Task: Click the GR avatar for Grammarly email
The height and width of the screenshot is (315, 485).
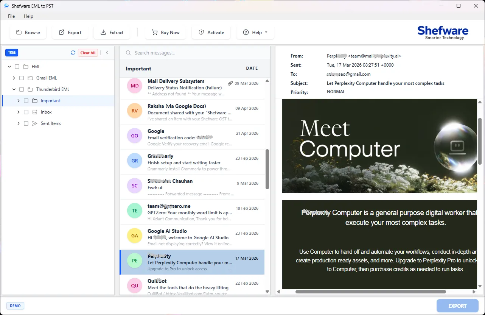Action: point(135,161)
